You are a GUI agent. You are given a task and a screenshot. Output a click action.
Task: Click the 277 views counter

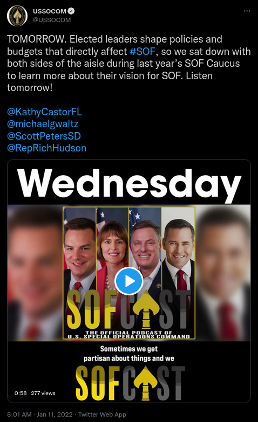click(43, 393)
